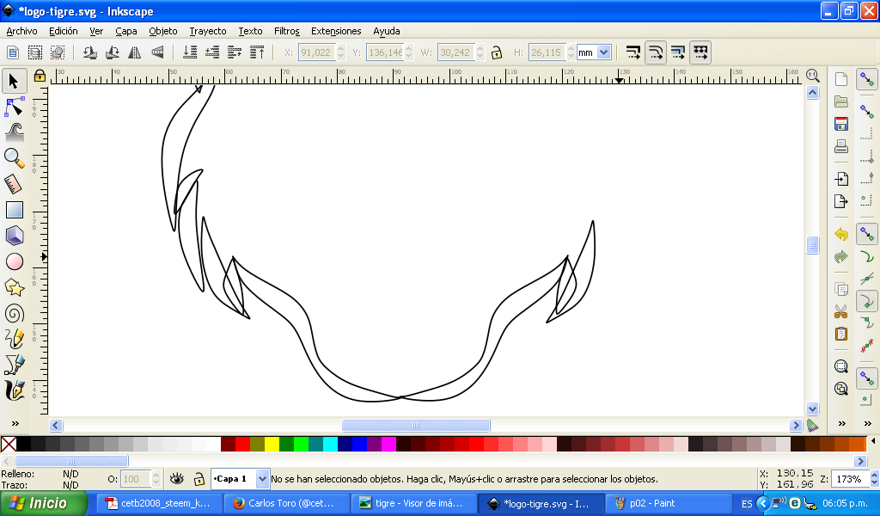Viewport: 880px width, 516px height.
Task: Switch to cetb2008_steem PDF taskbar button
Action: [x=160, y=503]
